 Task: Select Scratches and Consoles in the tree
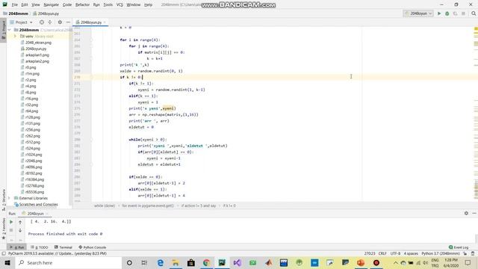point(38,204)
